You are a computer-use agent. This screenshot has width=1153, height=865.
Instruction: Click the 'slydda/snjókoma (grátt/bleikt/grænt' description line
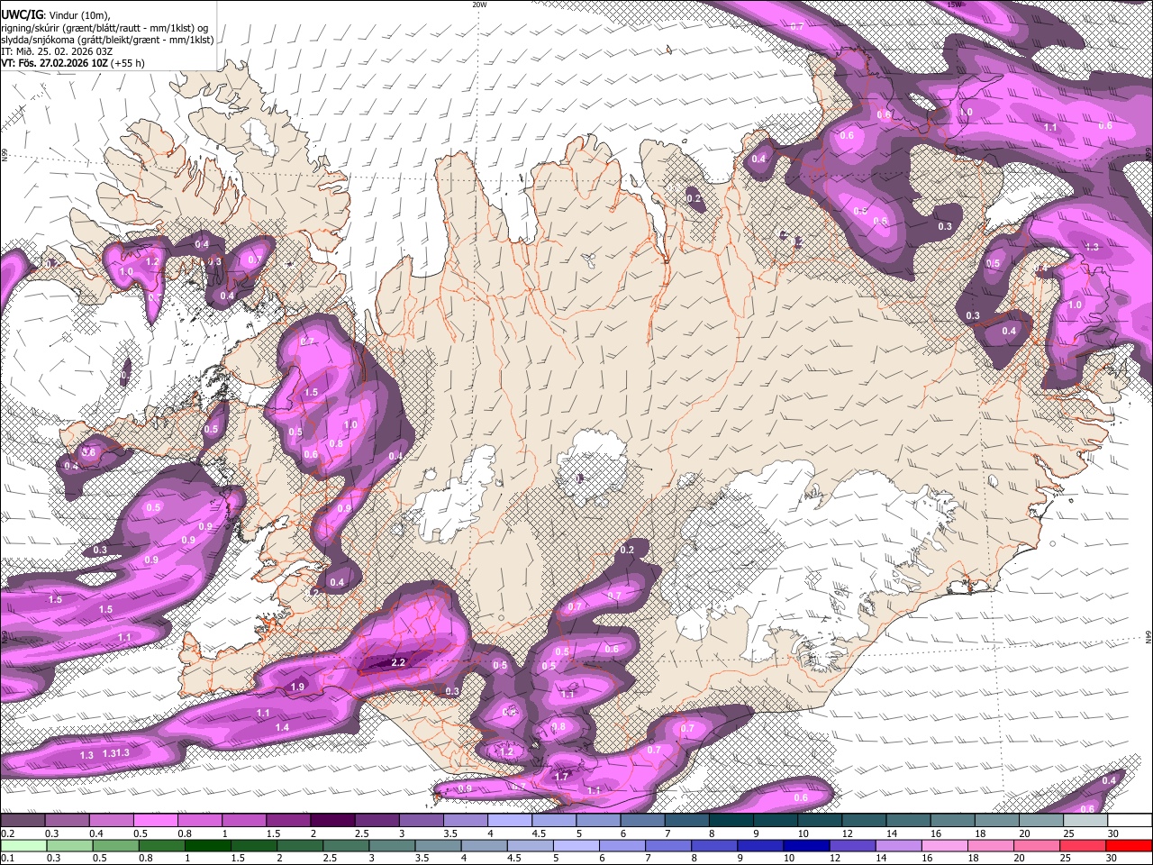click(x=107, y=40)
